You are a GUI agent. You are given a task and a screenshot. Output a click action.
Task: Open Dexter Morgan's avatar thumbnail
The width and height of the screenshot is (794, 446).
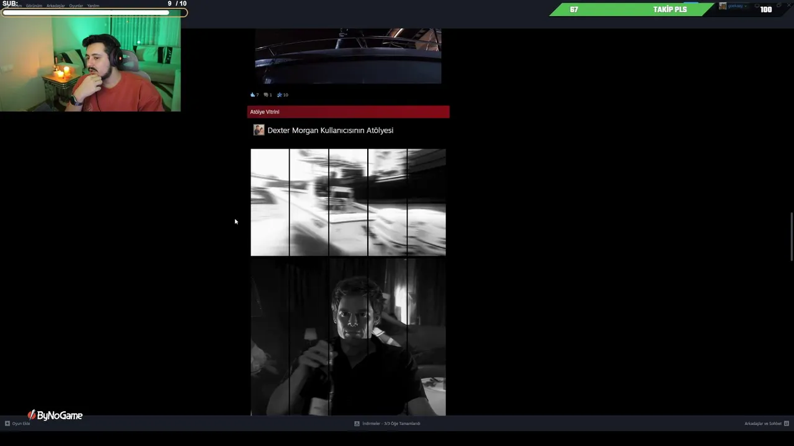259,130
